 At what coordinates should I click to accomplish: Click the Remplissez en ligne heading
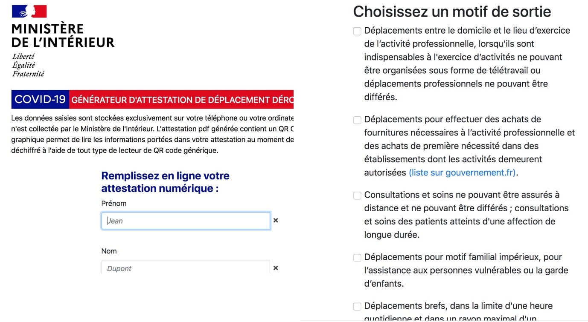point(165,182)
